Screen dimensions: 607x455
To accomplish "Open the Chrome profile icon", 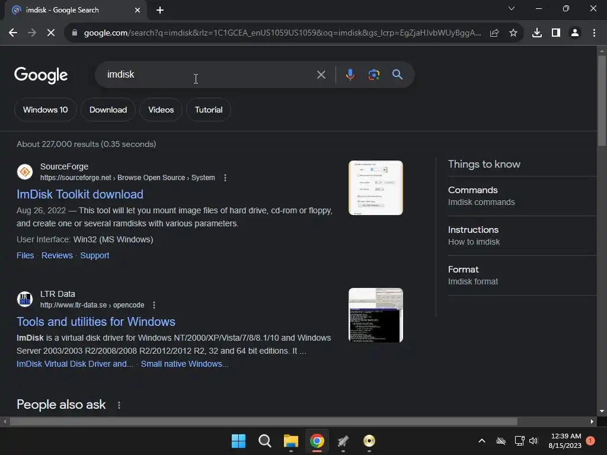I will pyautogui.click(x=575, y=33).
